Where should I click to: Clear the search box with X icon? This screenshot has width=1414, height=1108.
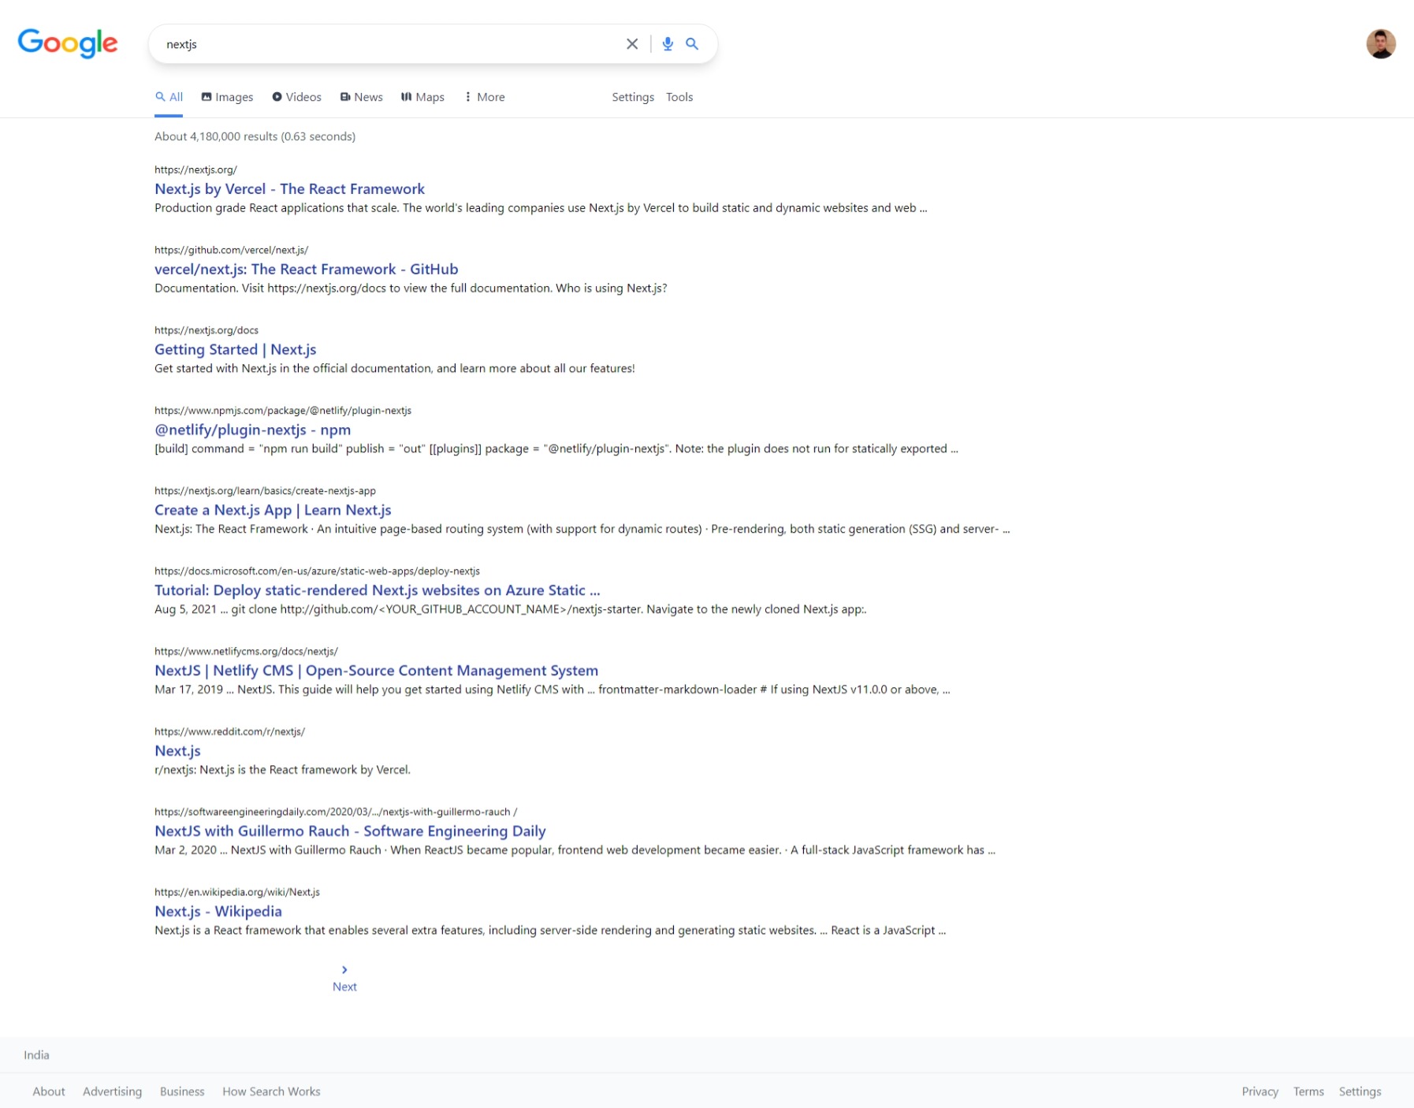pyautogui.click(x=632, y=44)
